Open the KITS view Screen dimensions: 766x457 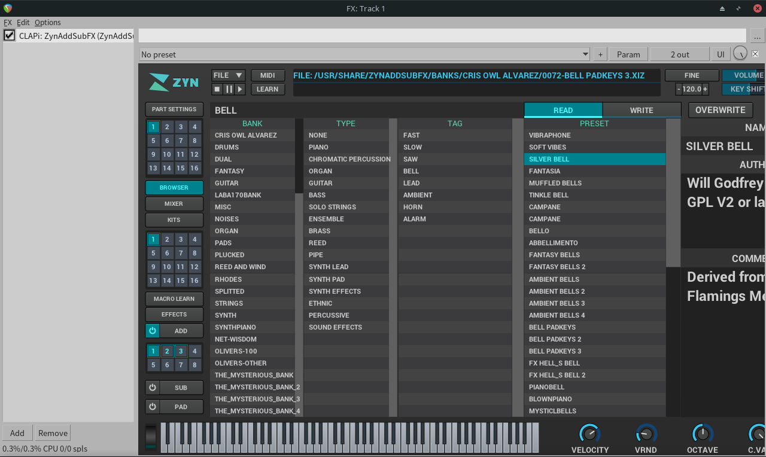[174, 220]
